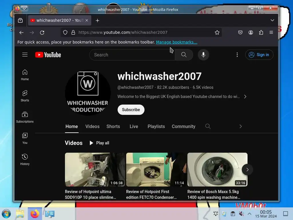Click Firefox icon in the taskbar
The width and height of the screenshot is (293, 220).
pos(35,214)
